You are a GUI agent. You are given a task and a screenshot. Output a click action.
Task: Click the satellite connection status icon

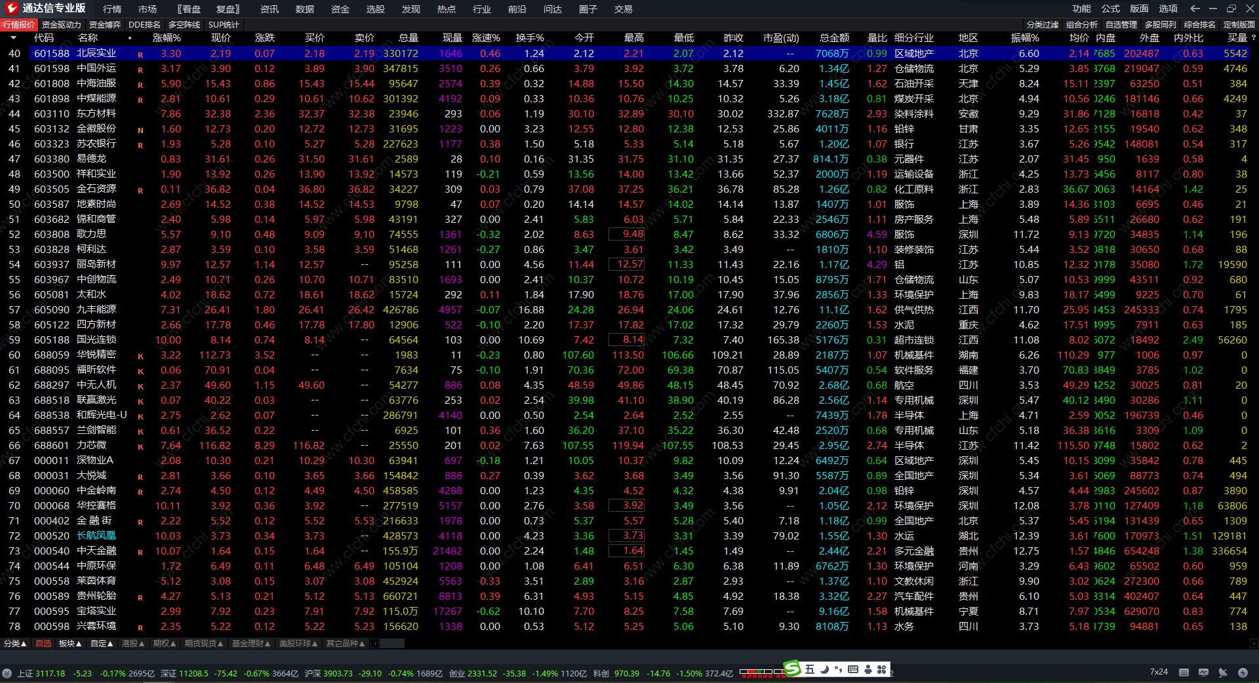(x=1223, y=673)
